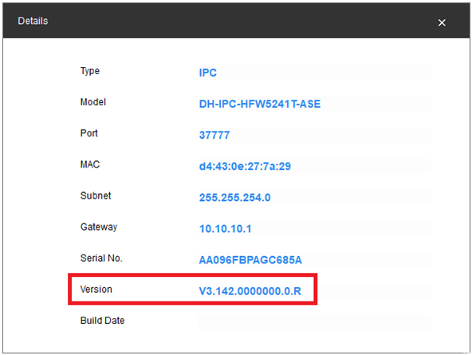Click the empty Build Date field
Viewport: 472px width, 355px height.
pos(314,321)
